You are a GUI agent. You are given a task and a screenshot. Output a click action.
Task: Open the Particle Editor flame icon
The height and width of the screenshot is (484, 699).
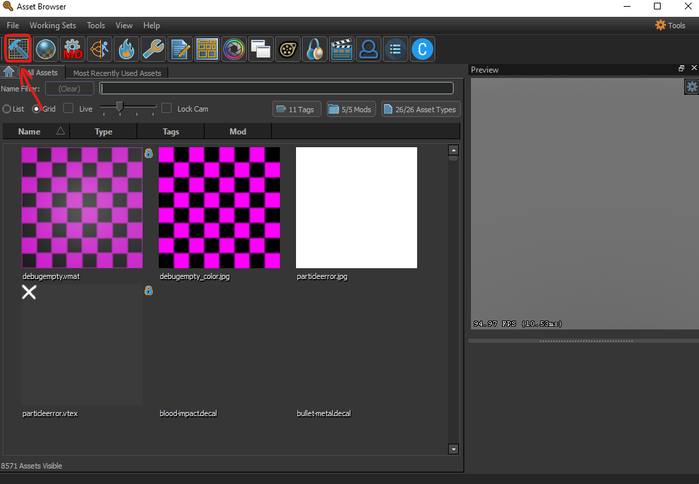[x=126, y=49]
